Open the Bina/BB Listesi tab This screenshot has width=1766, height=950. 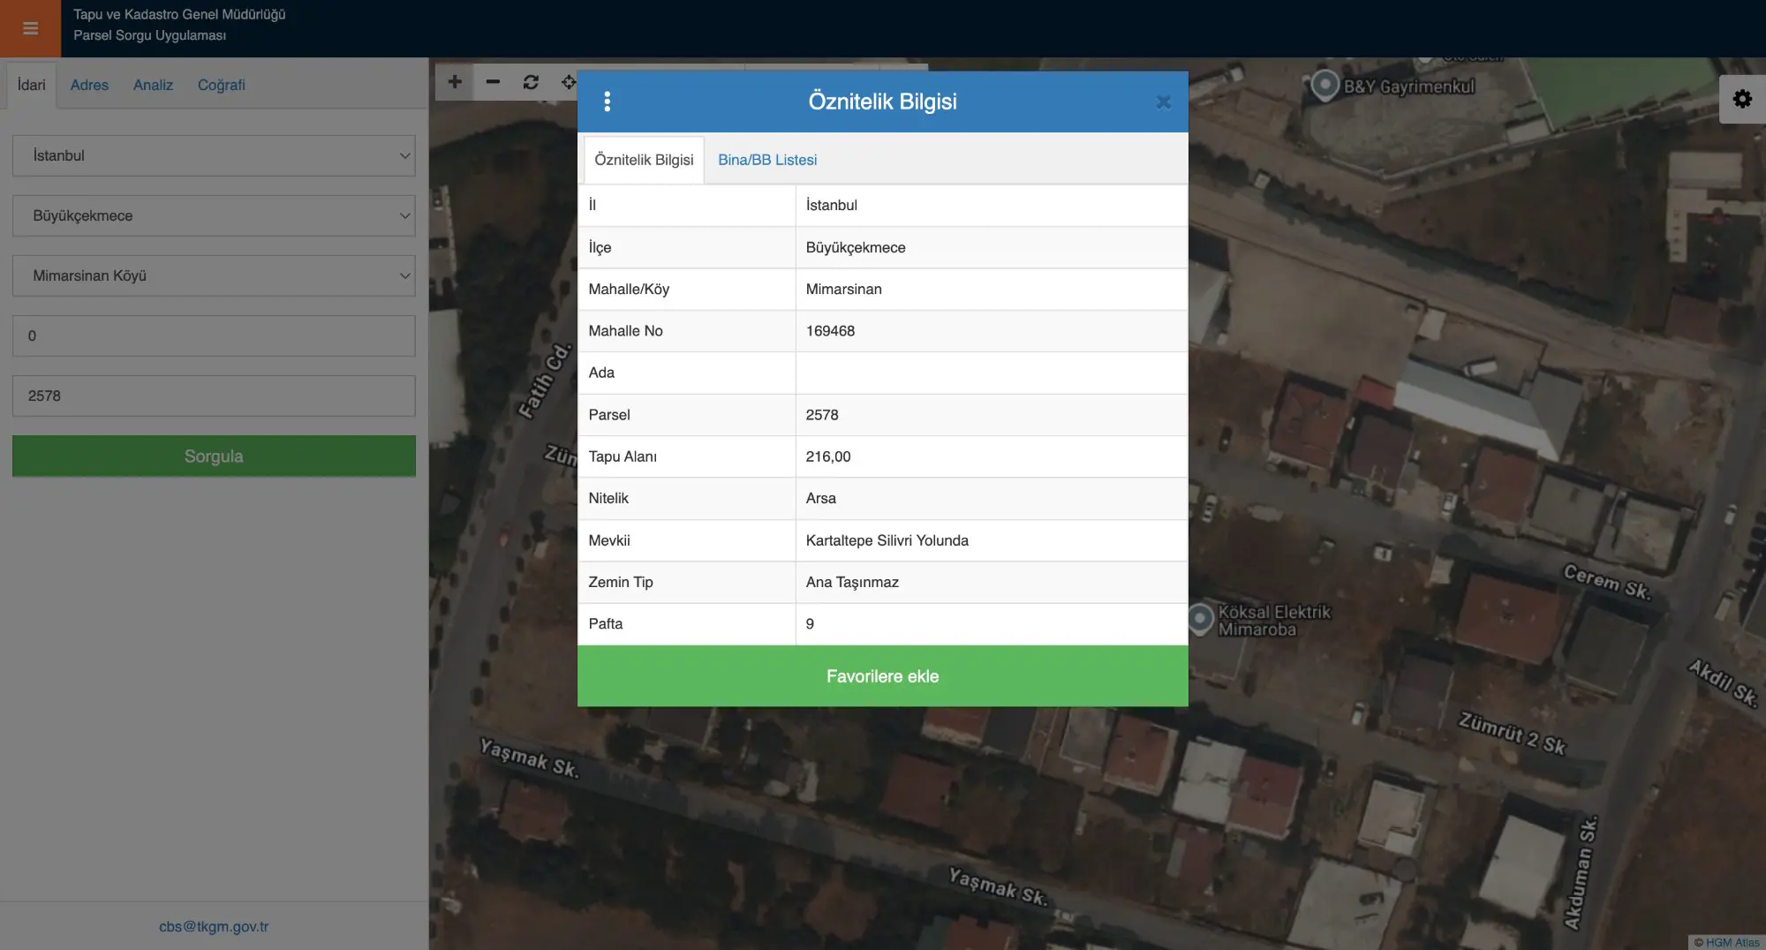point(767,160)
